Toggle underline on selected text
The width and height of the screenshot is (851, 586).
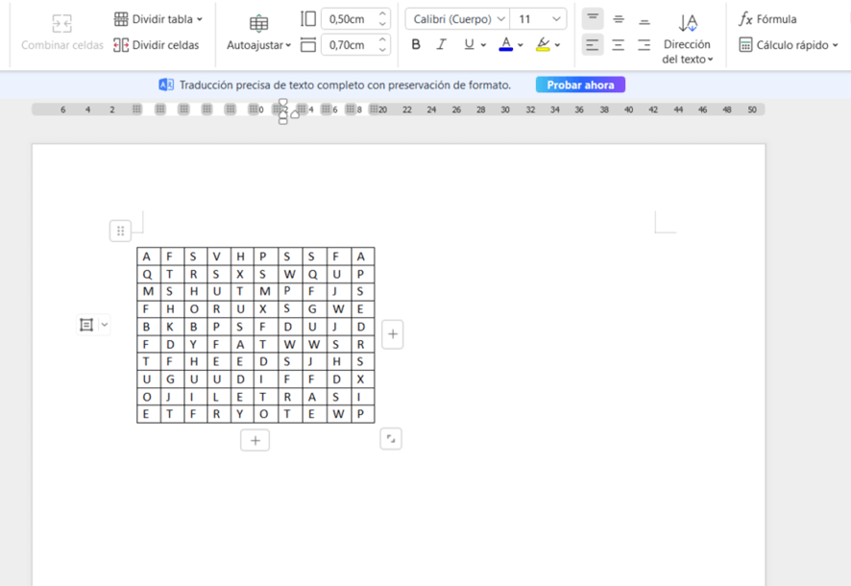pyautogui.click(x=469, y=44)
